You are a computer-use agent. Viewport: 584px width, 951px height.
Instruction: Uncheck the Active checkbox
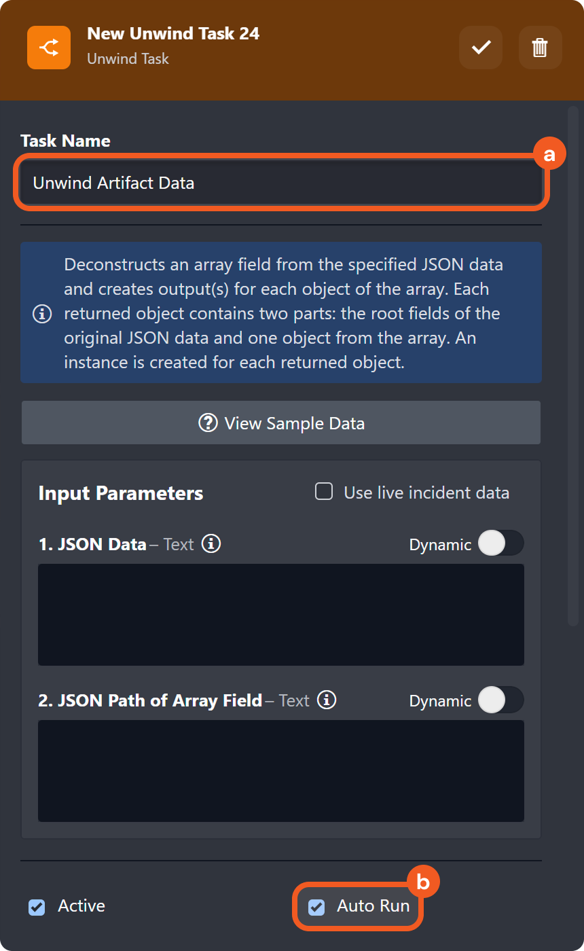[37, 907]
